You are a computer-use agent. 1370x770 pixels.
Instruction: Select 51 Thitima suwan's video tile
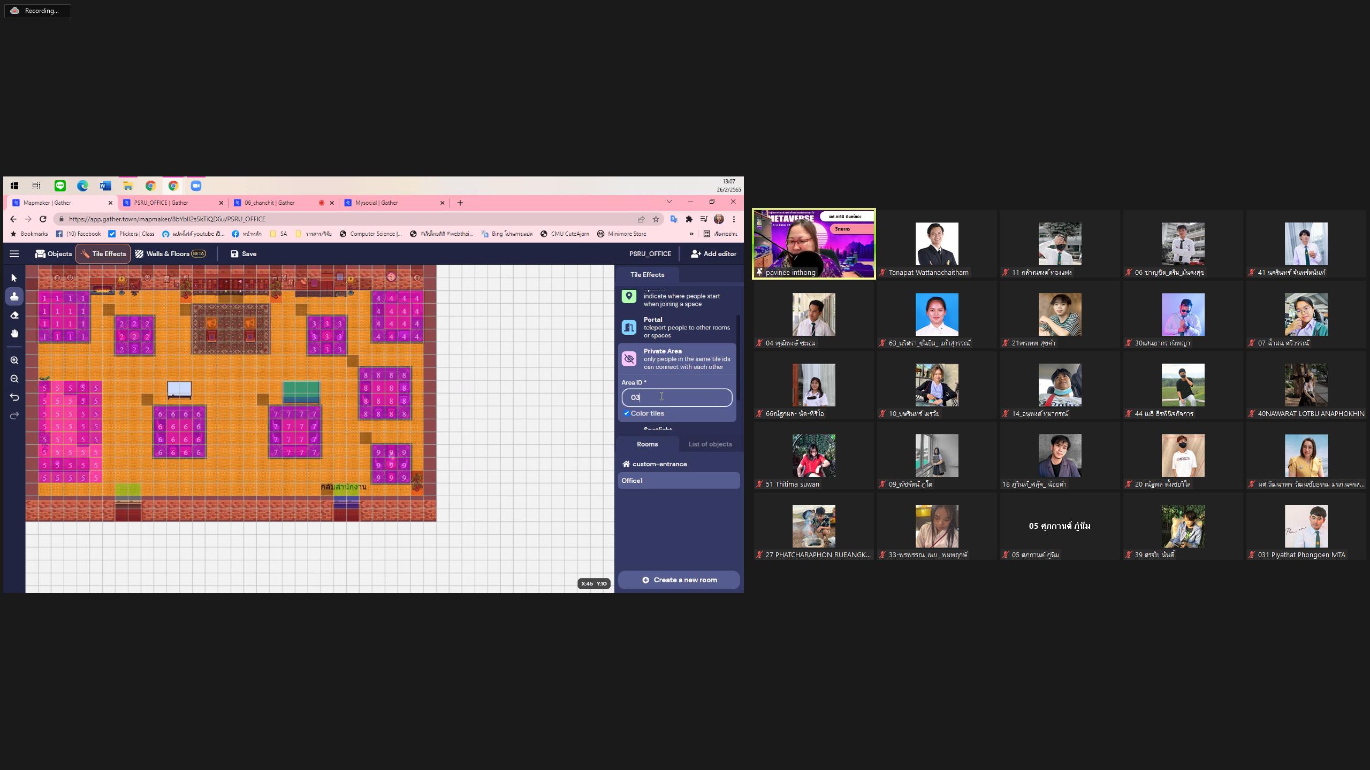[814, 456]
